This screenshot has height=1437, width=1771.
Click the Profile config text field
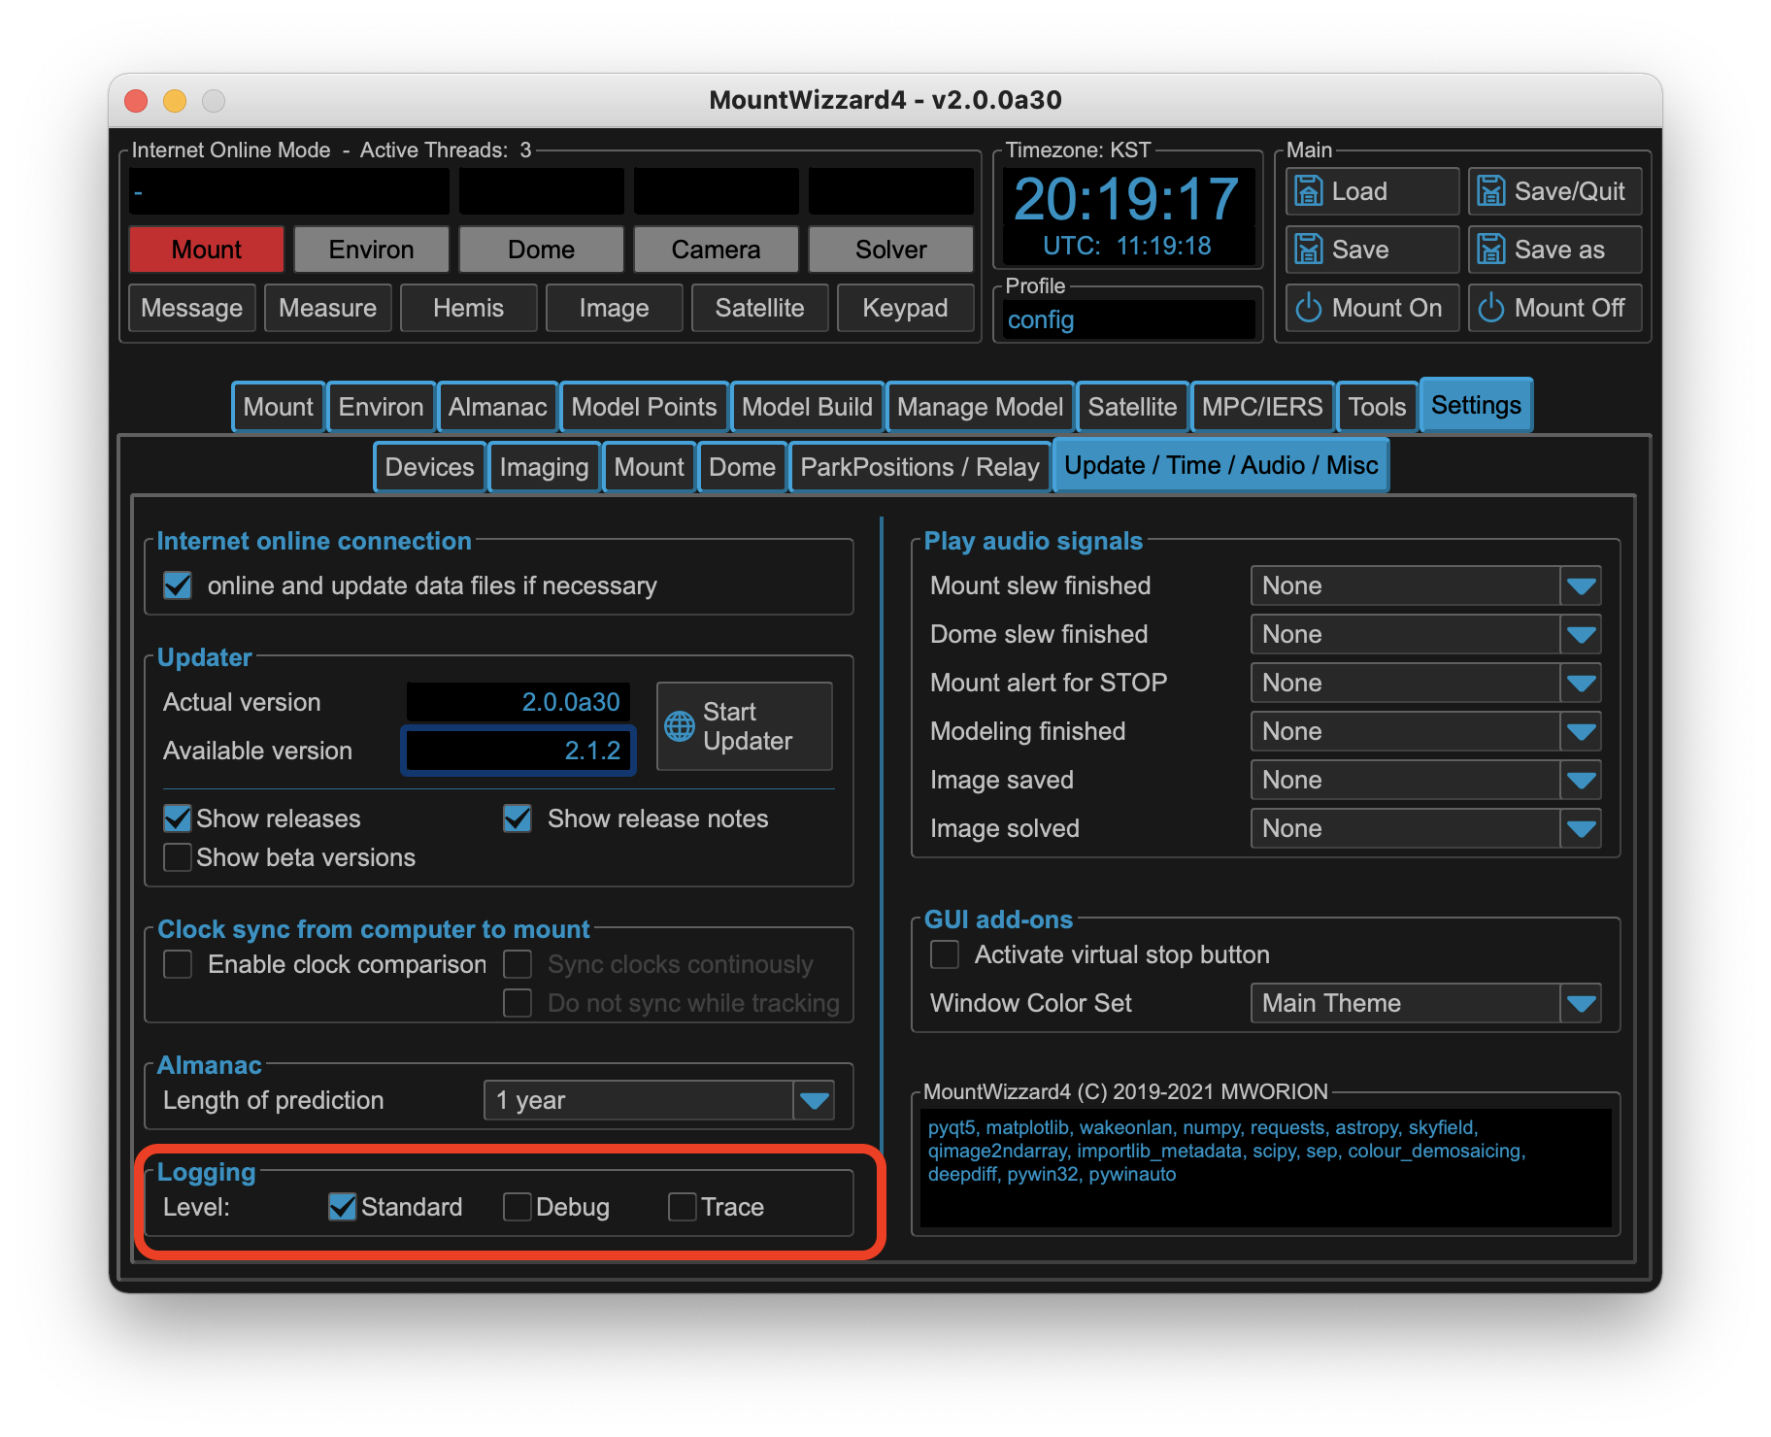[1127, 319]
